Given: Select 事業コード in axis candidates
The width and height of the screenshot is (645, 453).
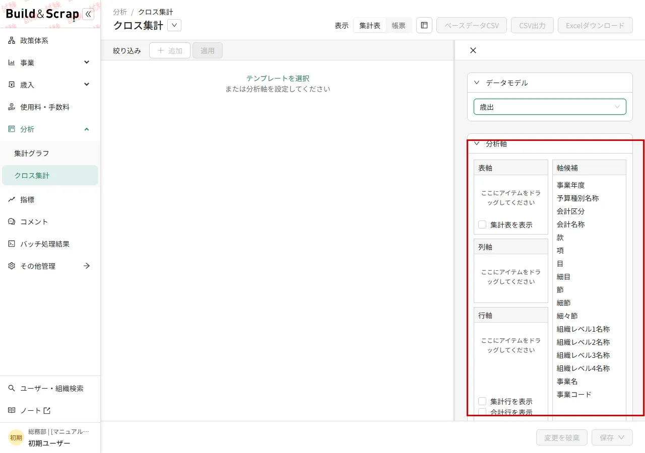Looking at the screenshot, I should pyautogui.click(x=574, y=395).
